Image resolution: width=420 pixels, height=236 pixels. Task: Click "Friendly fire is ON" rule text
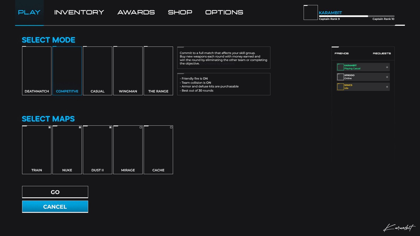point(194,78)
